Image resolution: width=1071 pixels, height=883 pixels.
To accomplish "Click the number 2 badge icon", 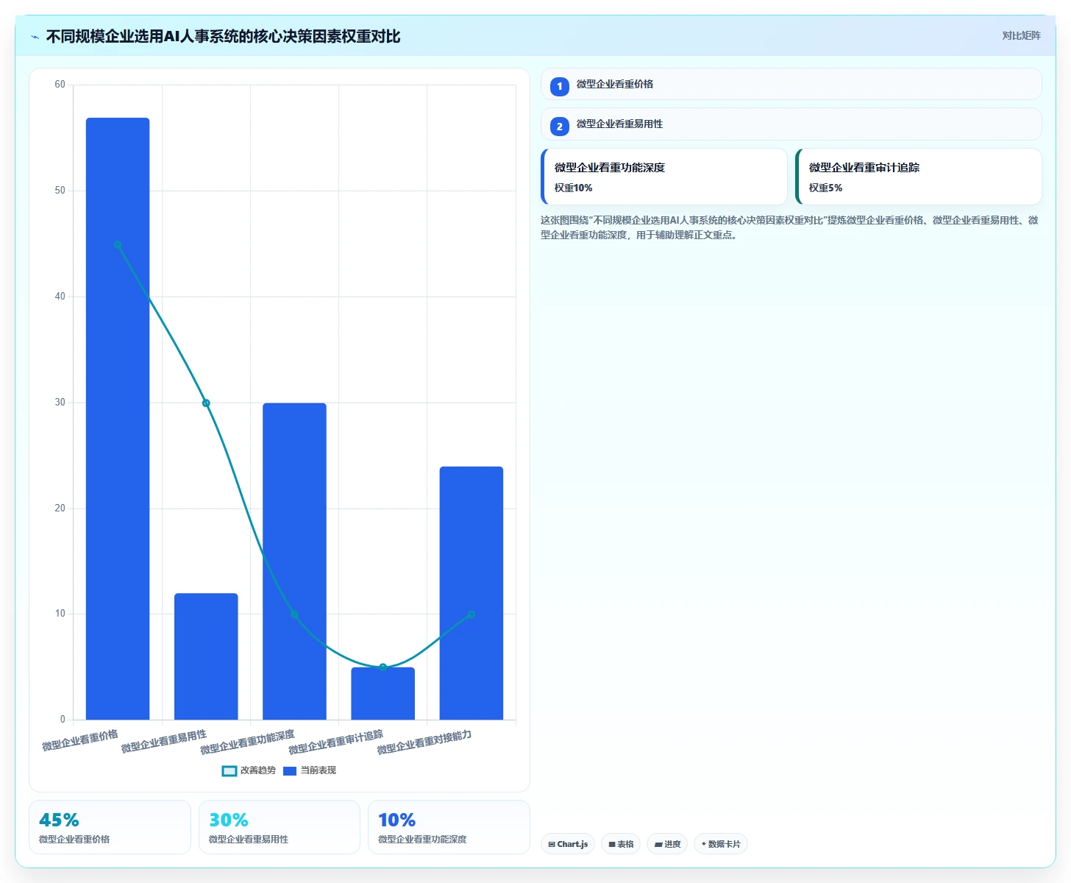I will 560,127.
